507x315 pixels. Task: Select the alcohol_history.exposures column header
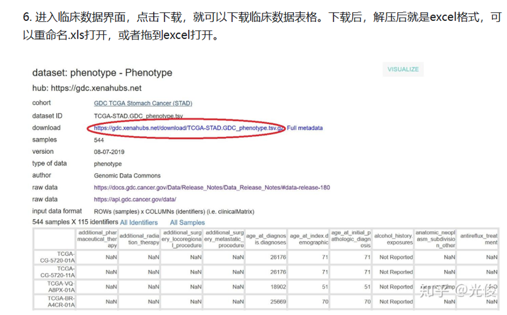click(393, 239)
